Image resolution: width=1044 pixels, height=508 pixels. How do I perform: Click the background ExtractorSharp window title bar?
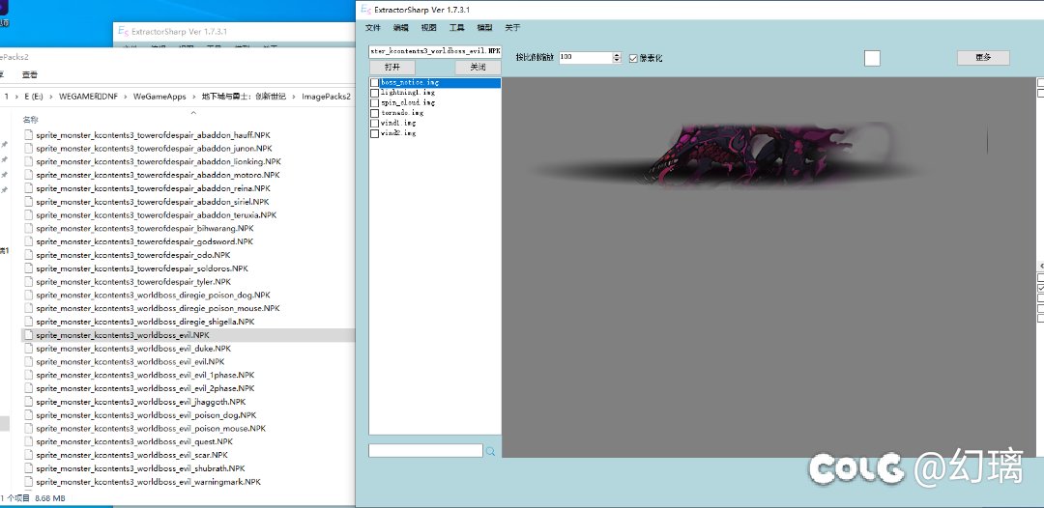point(234,31)
